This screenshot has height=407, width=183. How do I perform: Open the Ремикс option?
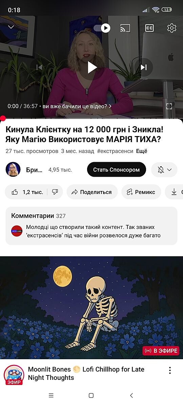tap(141, 192)
